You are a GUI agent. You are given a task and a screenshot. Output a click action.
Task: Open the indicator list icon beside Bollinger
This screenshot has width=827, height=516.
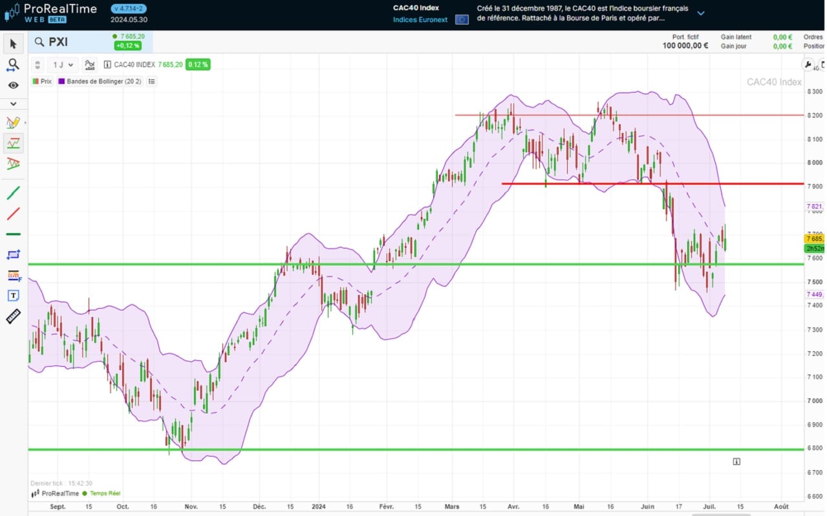pos(151,81)
